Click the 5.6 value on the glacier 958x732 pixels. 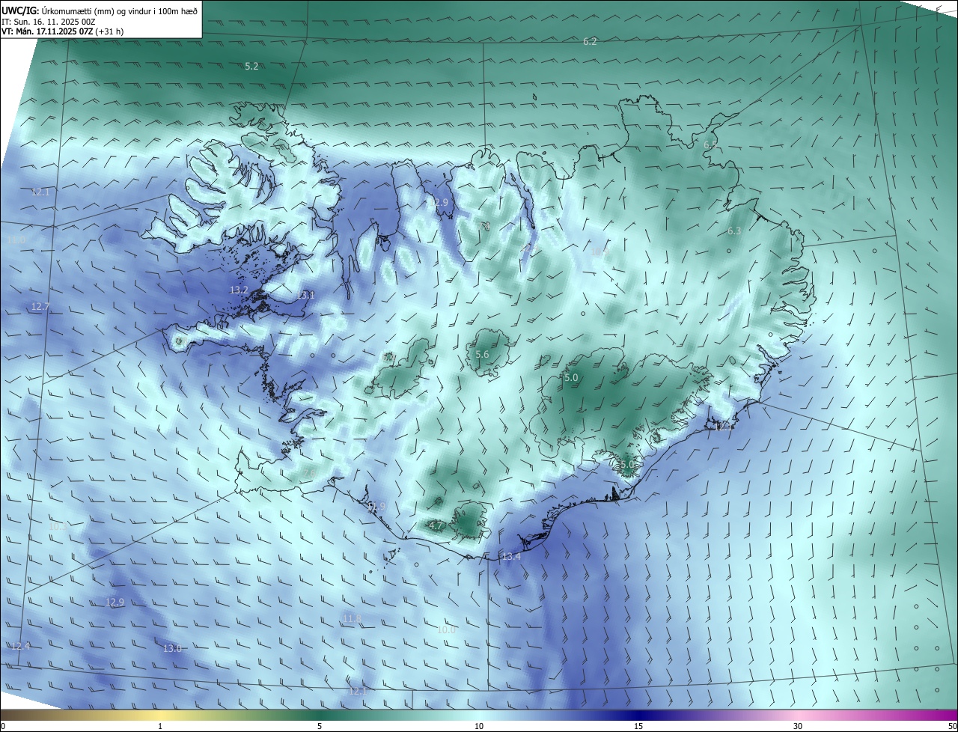tap(482, 355)
